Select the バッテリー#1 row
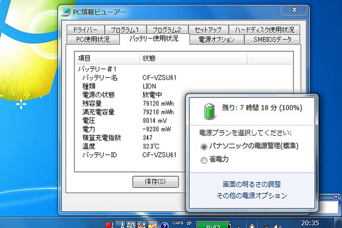Screen dimensions: 342x228 [97, 69]
